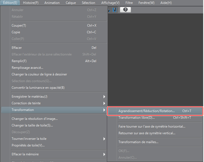Click greyed Effacer l'extérieur de la zone sélectionnée
Screen dimensions: 204x162
point(54,54)
